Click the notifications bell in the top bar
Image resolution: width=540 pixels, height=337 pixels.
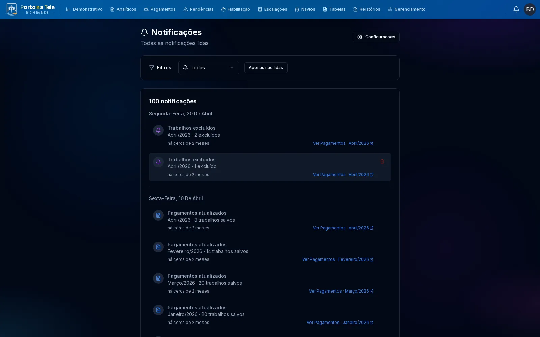(516, 9)
